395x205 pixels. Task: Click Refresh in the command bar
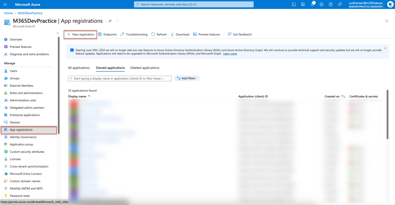(159, 34)
